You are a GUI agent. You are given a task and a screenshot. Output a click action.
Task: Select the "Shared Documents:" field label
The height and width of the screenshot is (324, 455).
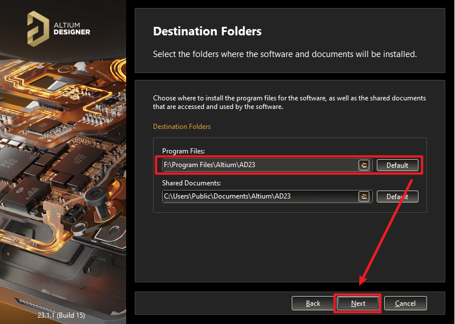pos(191,183)
